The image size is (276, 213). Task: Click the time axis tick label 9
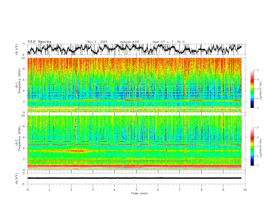223,190
